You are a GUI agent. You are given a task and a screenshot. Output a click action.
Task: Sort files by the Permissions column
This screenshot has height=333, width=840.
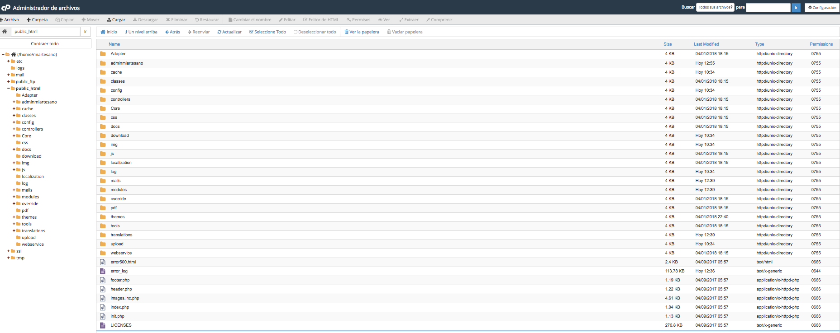[821, 44]
